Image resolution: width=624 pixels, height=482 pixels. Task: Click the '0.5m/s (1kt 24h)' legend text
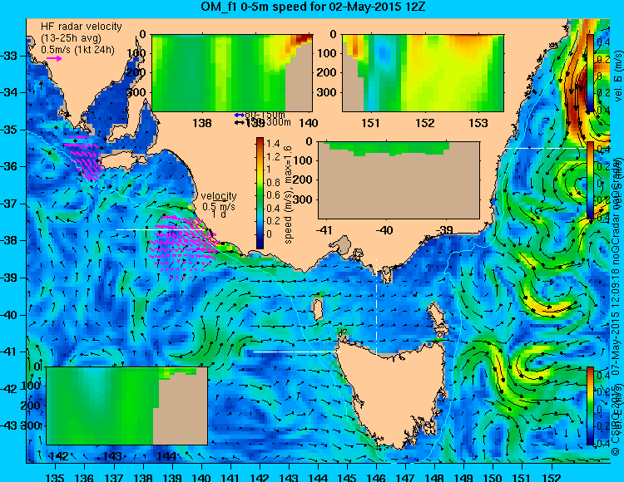pyautogui.click(x=77, y=50)
